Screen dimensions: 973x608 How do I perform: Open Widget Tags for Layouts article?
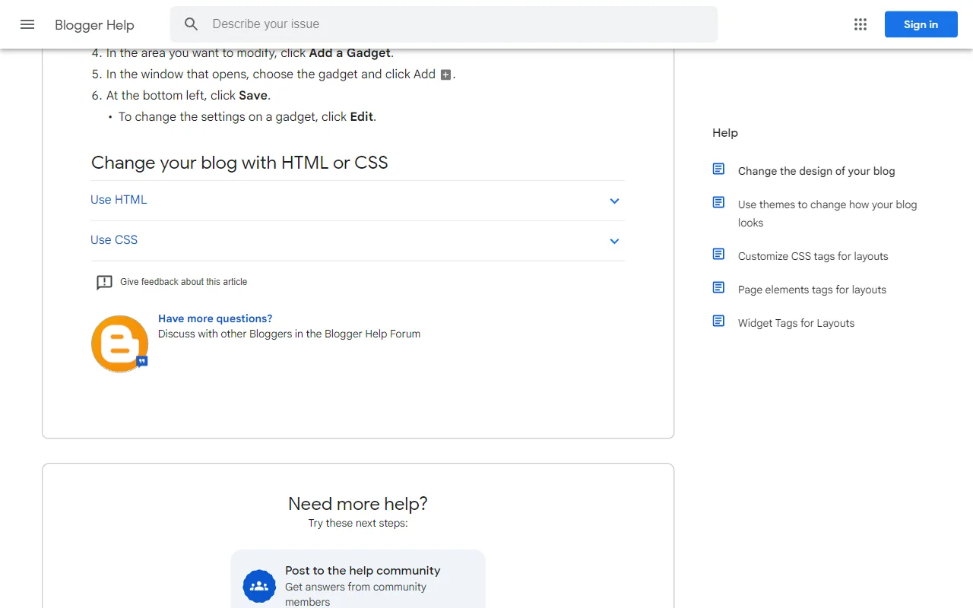pyautogui.click(x=796, y=323)
